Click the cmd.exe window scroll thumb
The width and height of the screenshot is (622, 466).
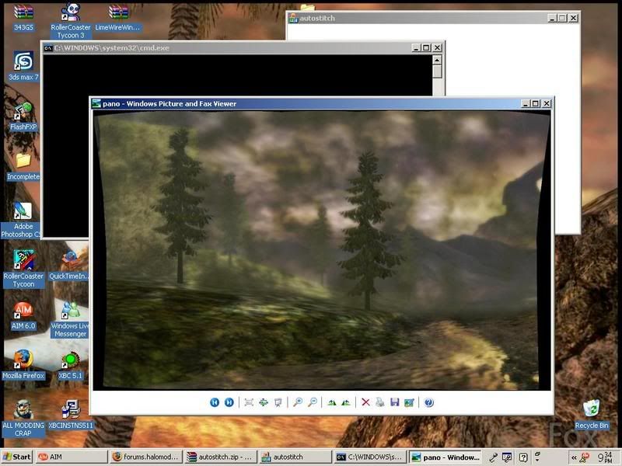pyautogui.click(x=437, y=71)
